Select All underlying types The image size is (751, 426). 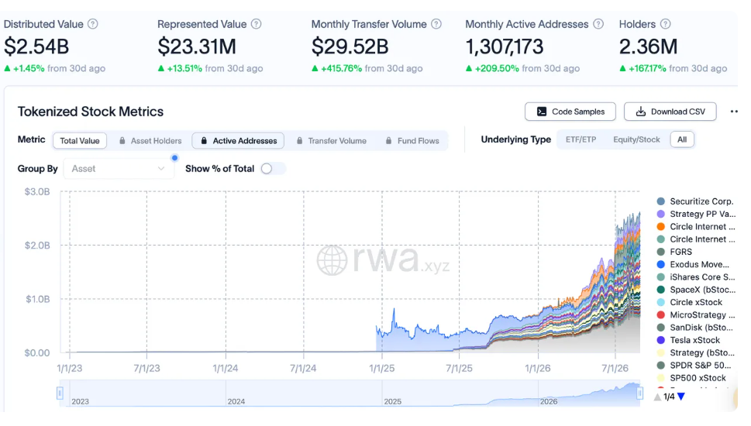pos(682,139)
